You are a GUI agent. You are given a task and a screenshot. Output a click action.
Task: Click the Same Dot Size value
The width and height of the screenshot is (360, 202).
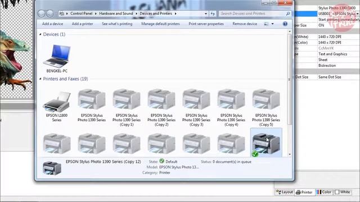[330, 77]
